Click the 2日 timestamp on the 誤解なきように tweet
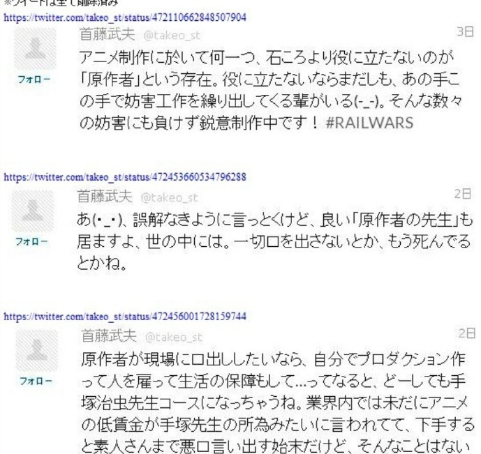The height and width of the screenshot is (454, 481). coord(463,193)
